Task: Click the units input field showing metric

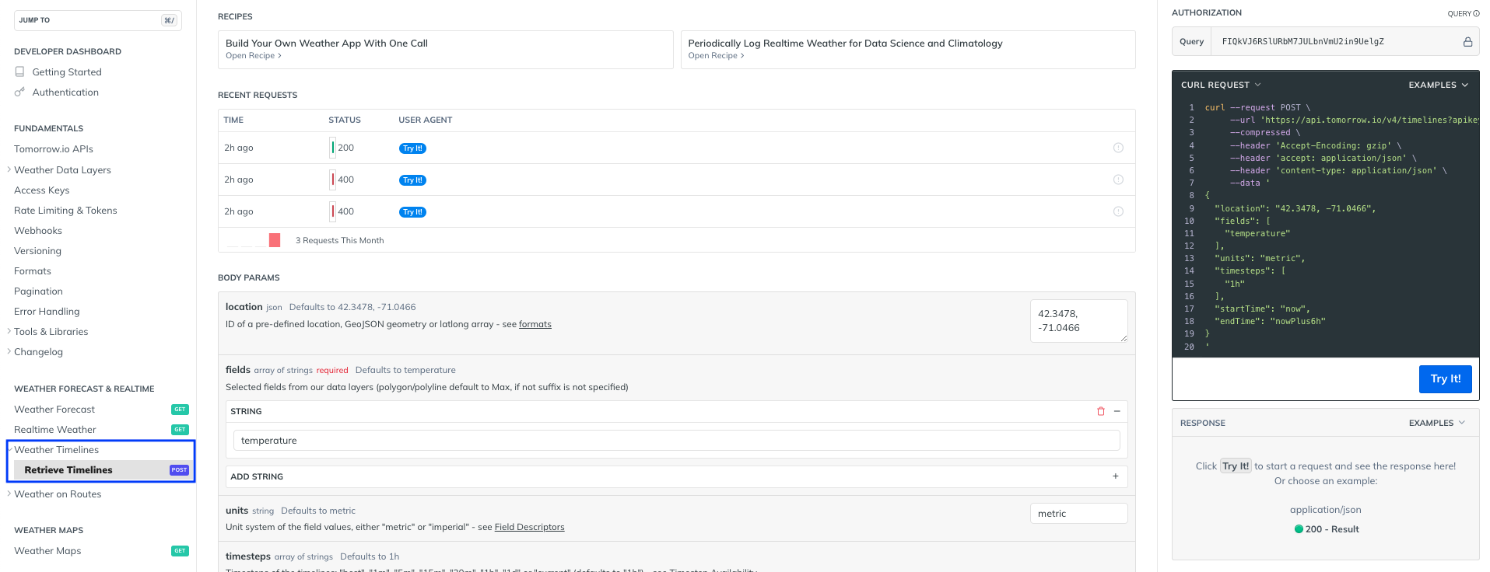Action: [1078, 514]
